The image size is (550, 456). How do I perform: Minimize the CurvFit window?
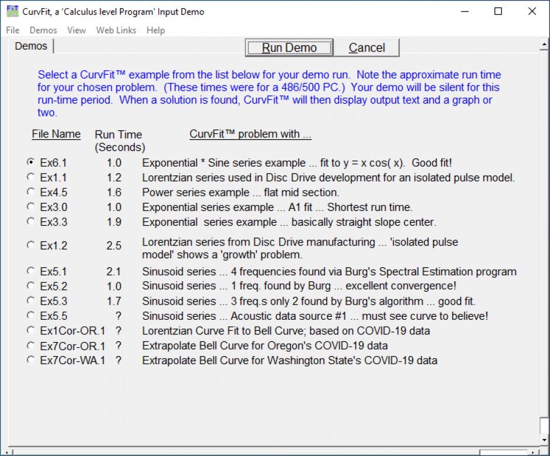pos(465,11)
